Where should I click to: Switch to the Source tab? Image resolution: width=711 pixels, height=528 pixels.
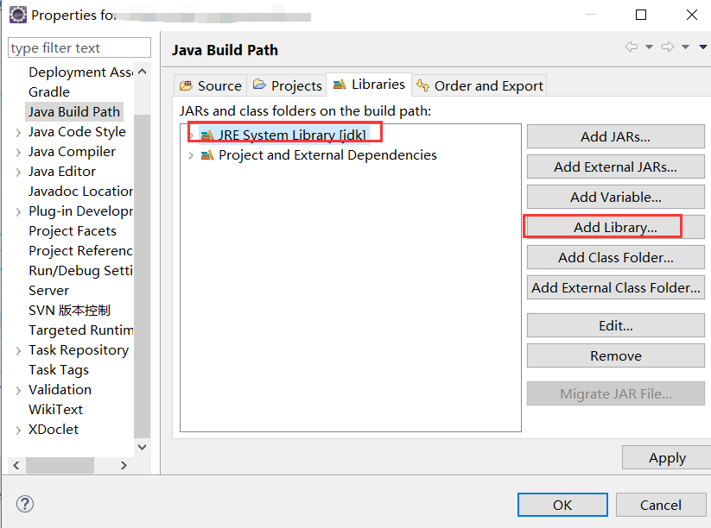pyautogui.click(x=211, y=85)
